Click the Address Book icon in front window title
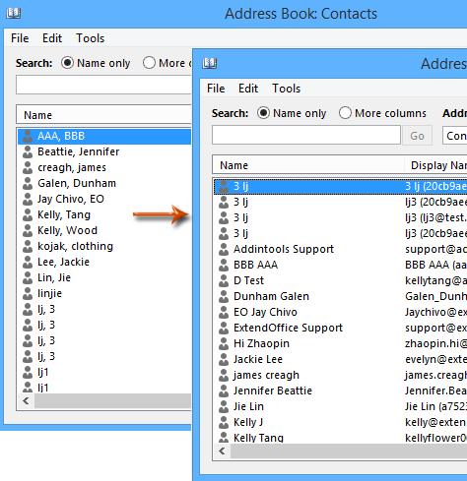This screenshot has width=467, height=481. pyautogui.click(x=210, y=63)
